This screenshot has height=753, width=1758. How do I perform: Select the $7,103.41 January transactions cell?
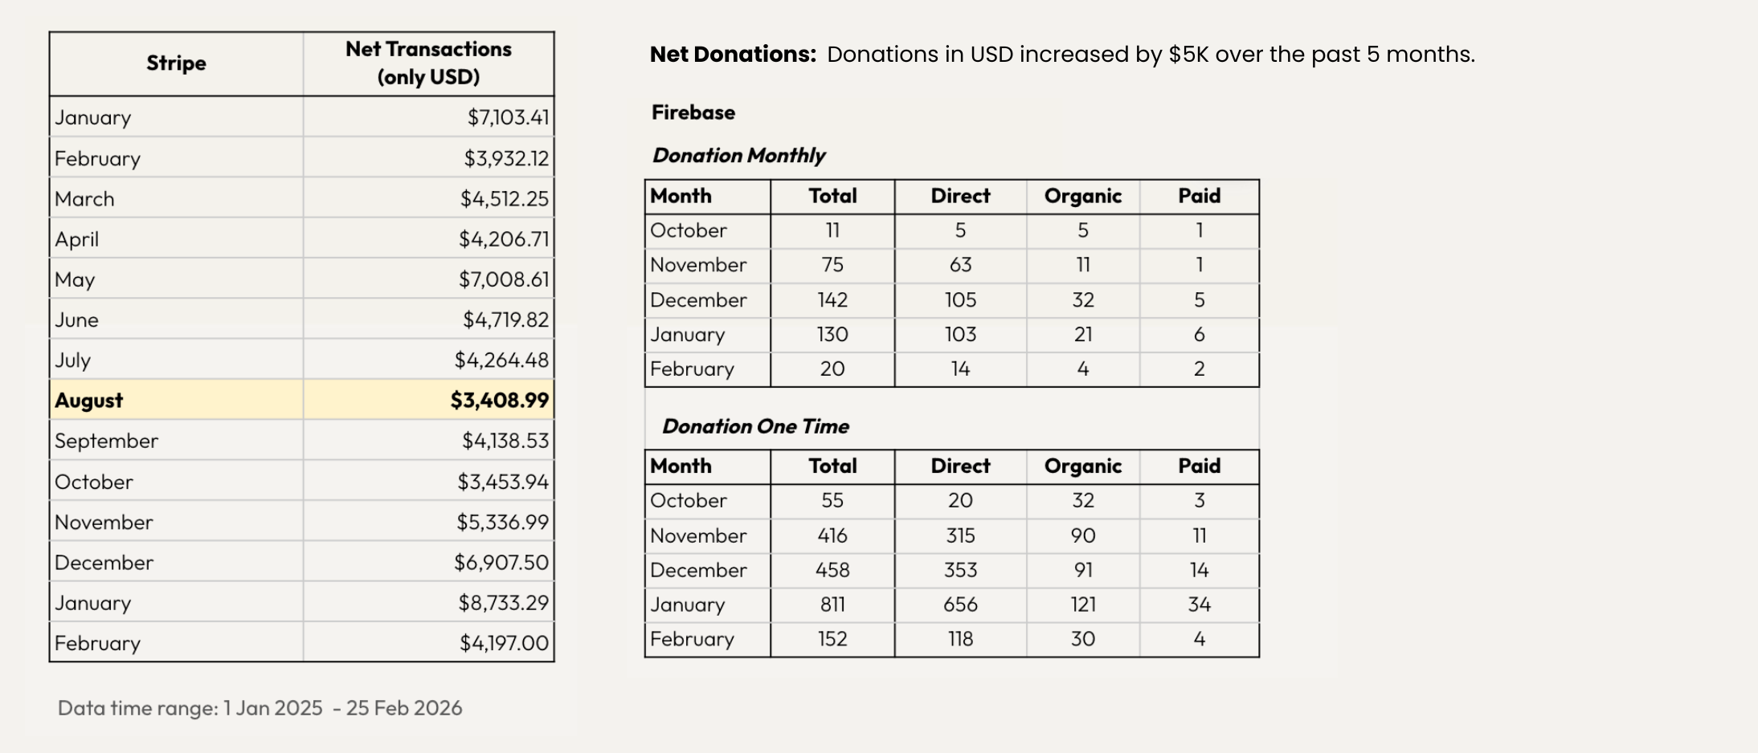click(508, 117)
